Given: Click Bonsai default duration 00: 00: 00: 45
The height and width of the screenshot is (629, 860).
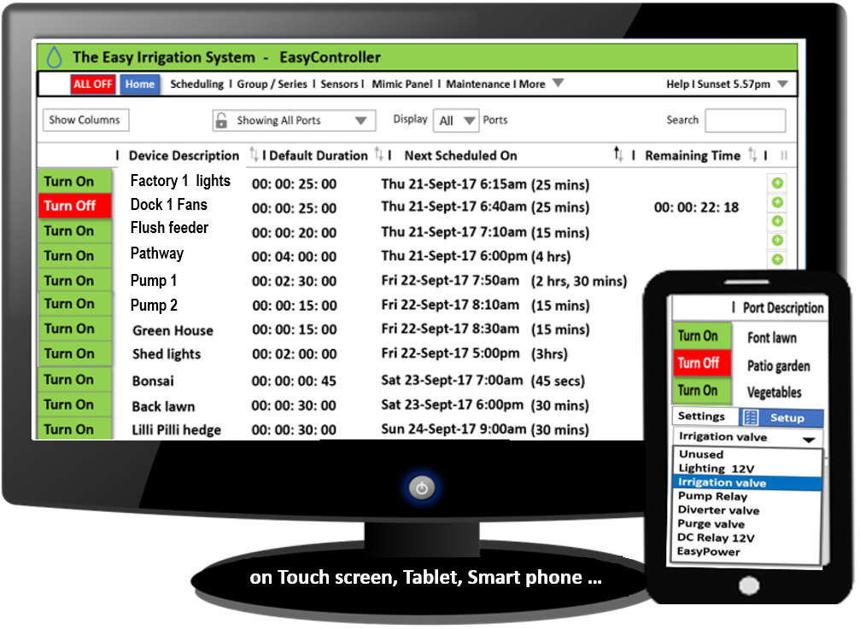Looking at the screenshot, I should [294, 381].
